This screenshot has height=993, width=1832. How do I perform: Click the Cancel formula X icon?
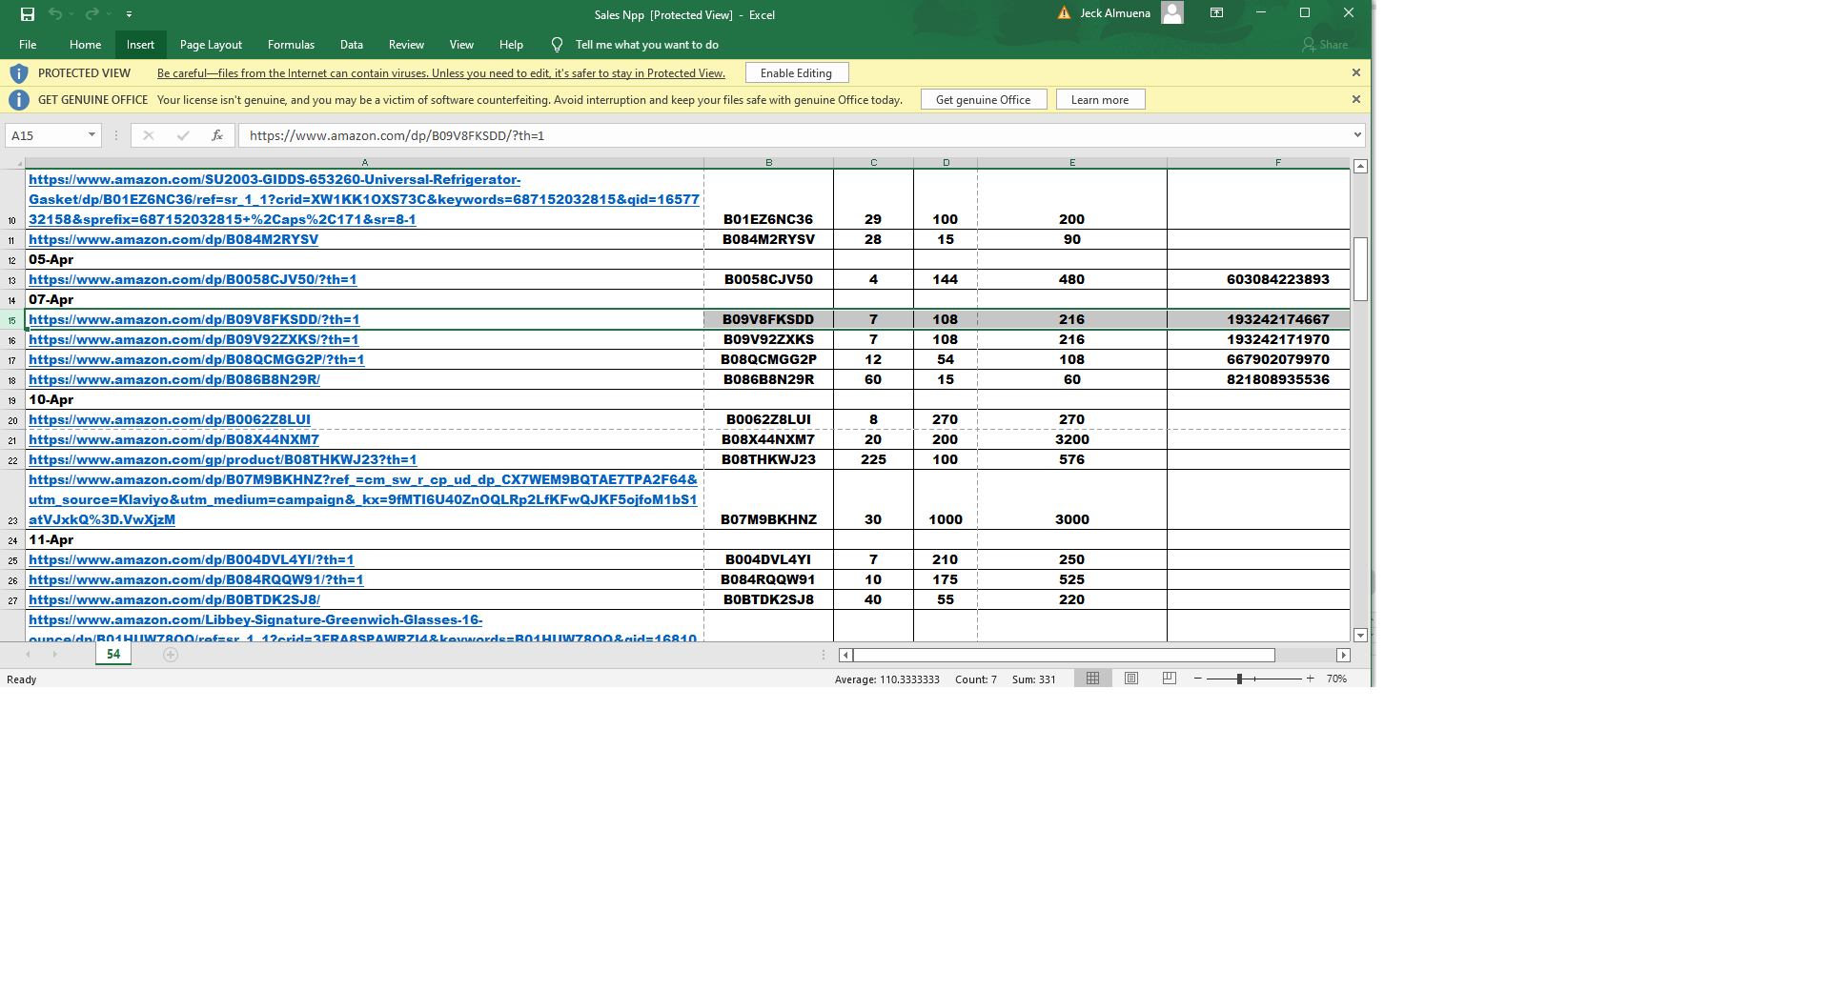tap(149, 135)
